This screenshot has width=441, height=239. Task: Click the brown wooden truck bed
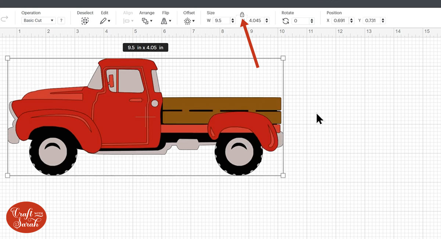click(220, 103)
